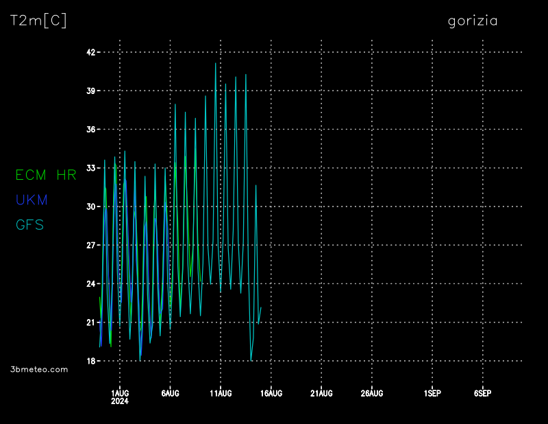The height and width of the screenshot is (424, 548).
Task: Select the UKM legend entry
Action: (x=32, y=200)
